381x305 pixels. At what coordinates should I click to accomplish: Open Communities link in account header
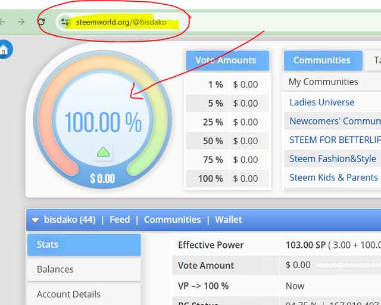point(172,220)
